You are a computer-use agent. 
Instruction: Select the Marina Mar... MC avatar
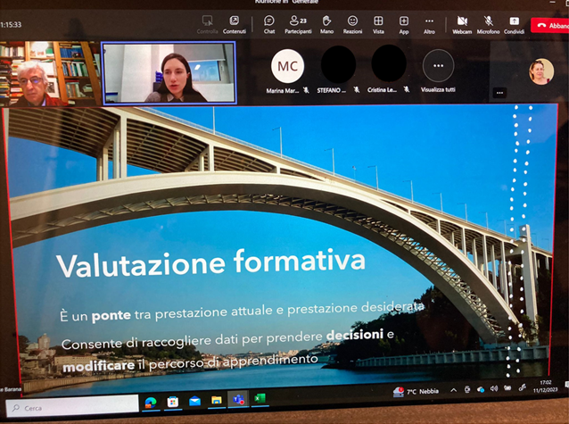pos(287,66)
